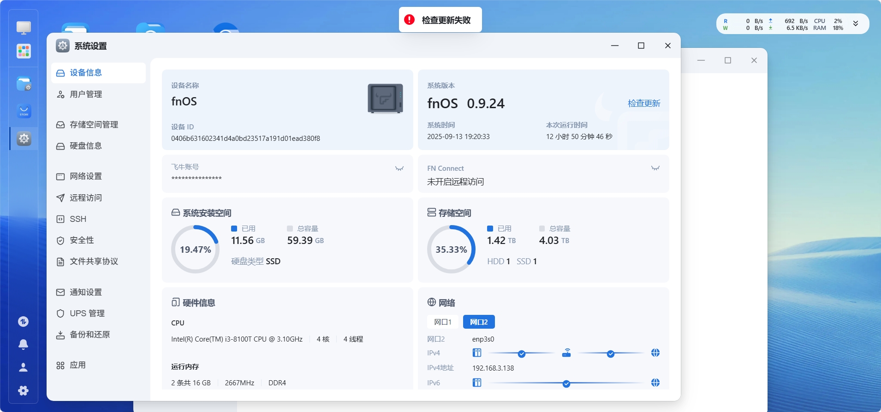Click the IPv4 router icon
881x412 pixels.
click(x=566, y=353)
